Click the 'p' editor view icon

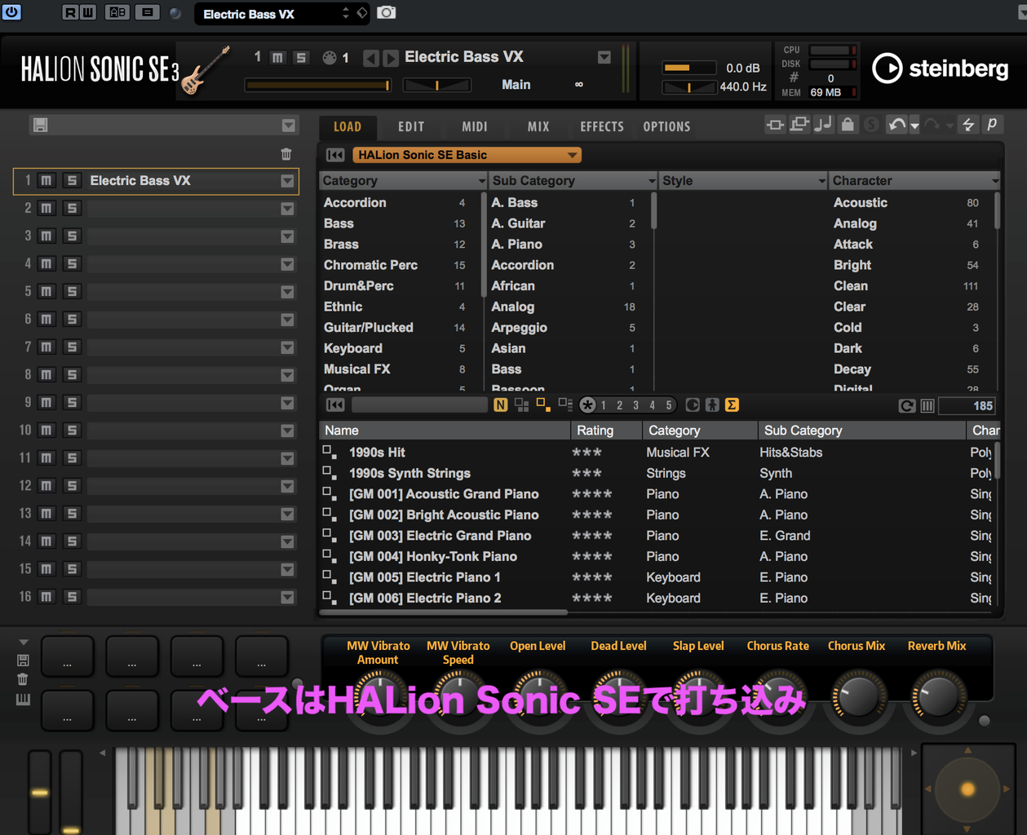tap(993, 125)
